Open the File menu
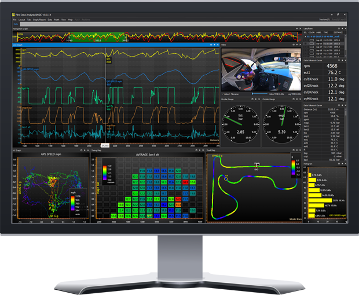 point(15,20)
